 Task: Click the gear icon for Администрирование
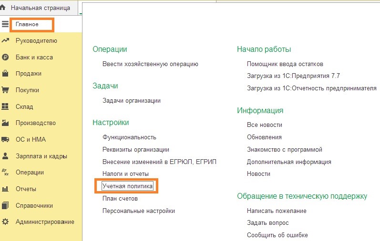[x=5, y=222]
